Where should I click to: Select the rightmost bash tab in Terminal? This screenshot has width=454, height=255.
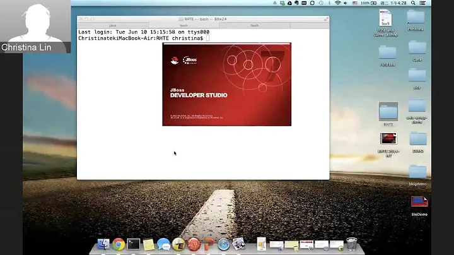coord(255,25)
